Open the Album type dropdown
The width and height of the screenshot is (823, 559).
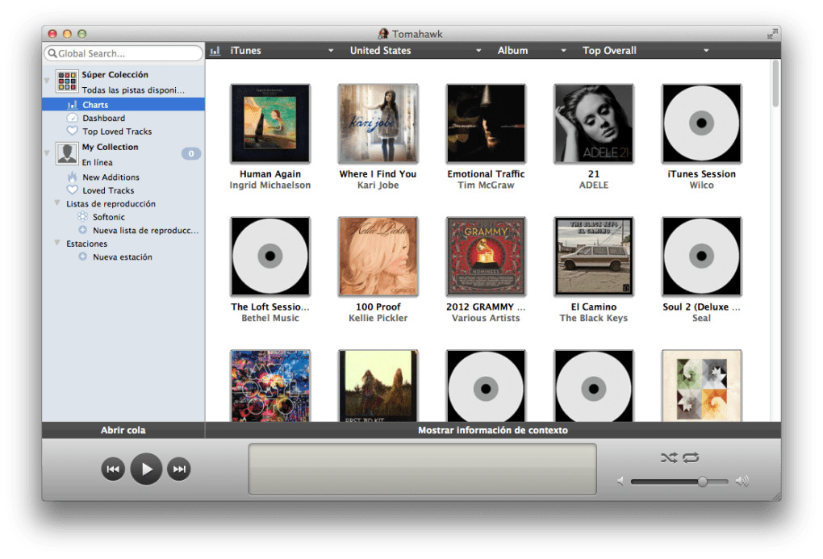pyautogui.click(x=531, y=50)
